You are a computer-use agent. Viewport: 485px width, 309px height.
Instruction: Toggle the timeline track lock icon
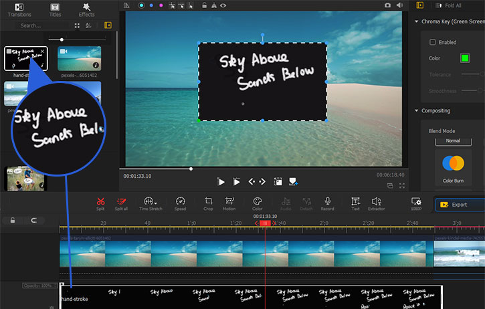[12, 220]
